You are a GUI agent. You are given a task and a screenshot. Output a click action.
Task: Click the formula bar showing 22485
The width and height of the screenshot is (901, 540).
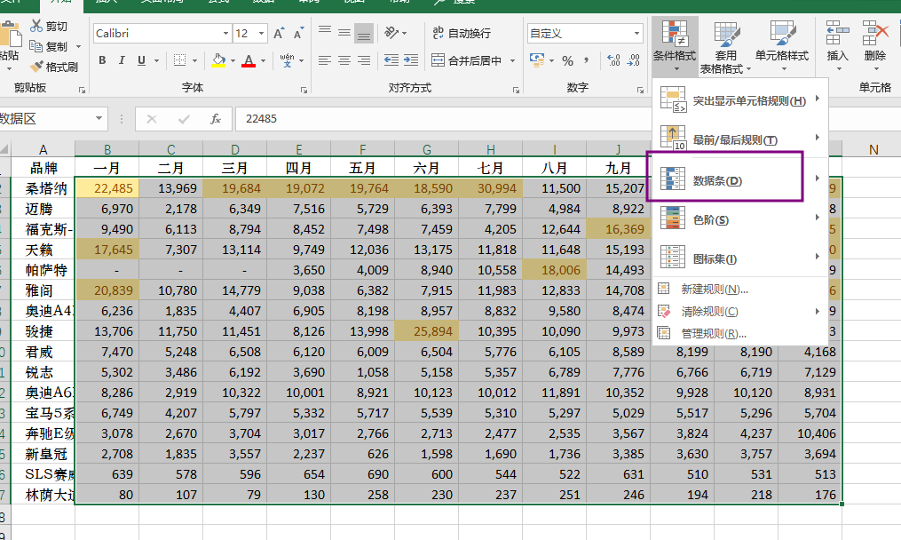pos(442,118)
